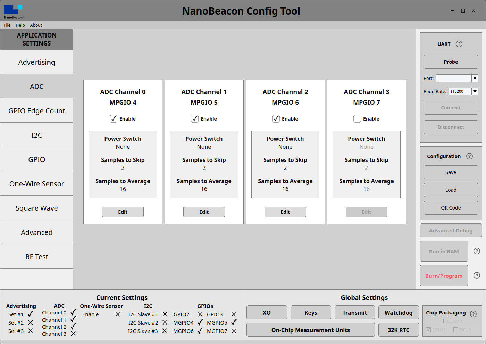Disable ADC Channel 0 Enable checkbox
This screenshot has width=486, height=344.
(114, 119)
